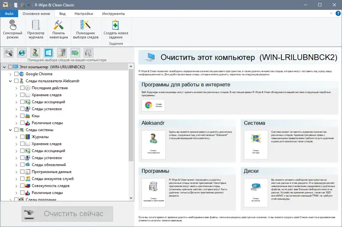Click the R-Wipe app icon in title bar
Screen dimensions: 342x227
pyautogui.click(x=6, y=5)
